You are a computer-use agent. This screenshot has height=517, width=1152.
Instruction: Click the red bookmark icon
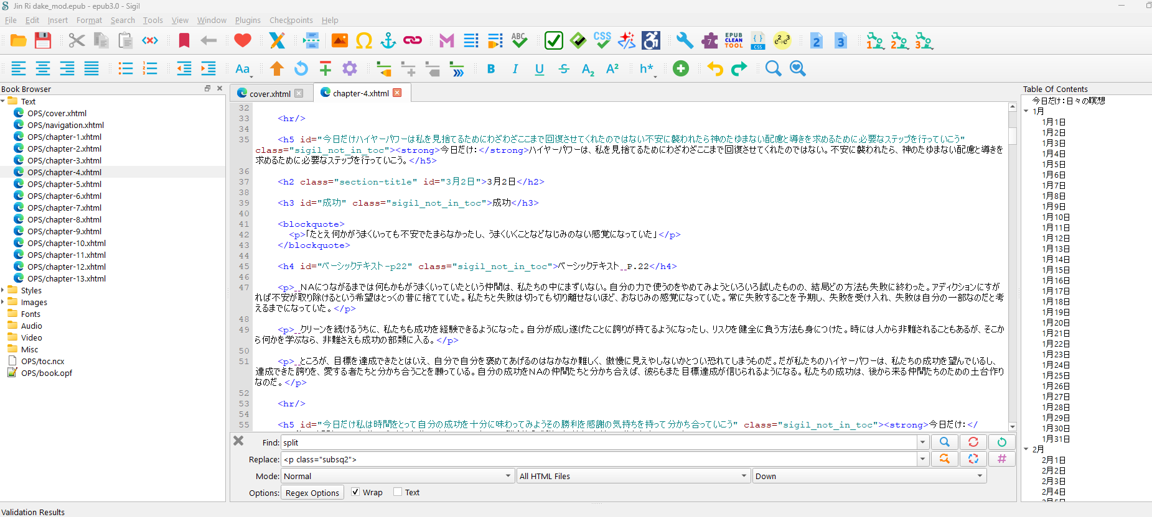coord(184,41)
